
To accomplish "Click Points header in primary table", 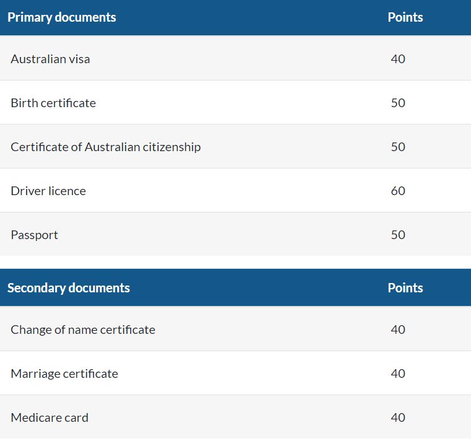I will pyautogui.click(x=405, y=17).
